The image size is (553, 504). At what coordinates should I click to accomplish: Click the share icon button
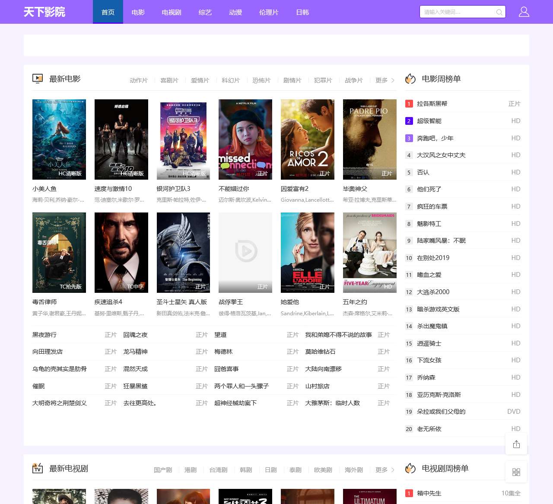click(x=516, y=444)
